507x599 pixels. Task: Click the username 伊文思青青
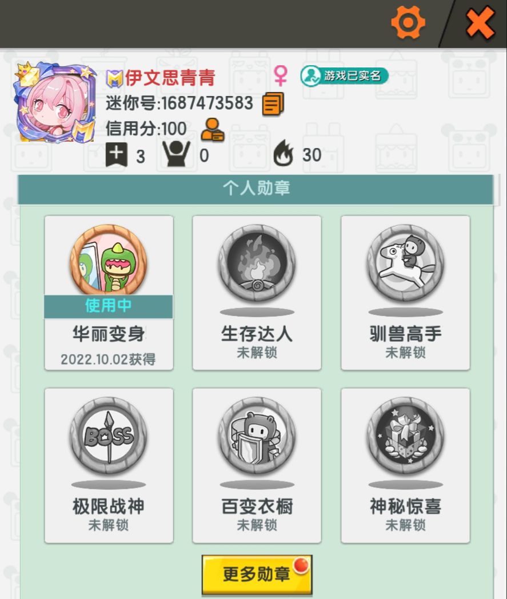tap(170, 78)
